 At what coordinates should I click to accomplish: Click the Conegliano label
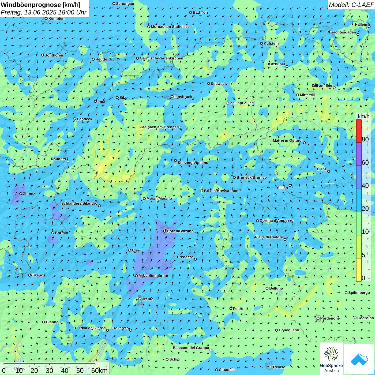click(289, 330)
